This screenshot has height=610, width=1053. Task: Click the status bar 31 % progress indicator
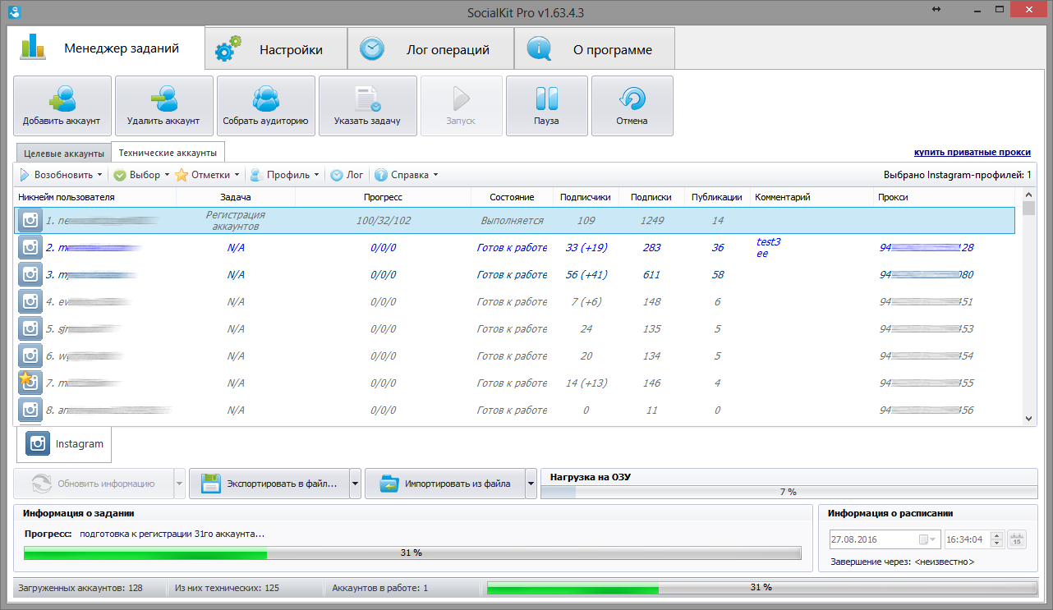click(x=761, y=587)
